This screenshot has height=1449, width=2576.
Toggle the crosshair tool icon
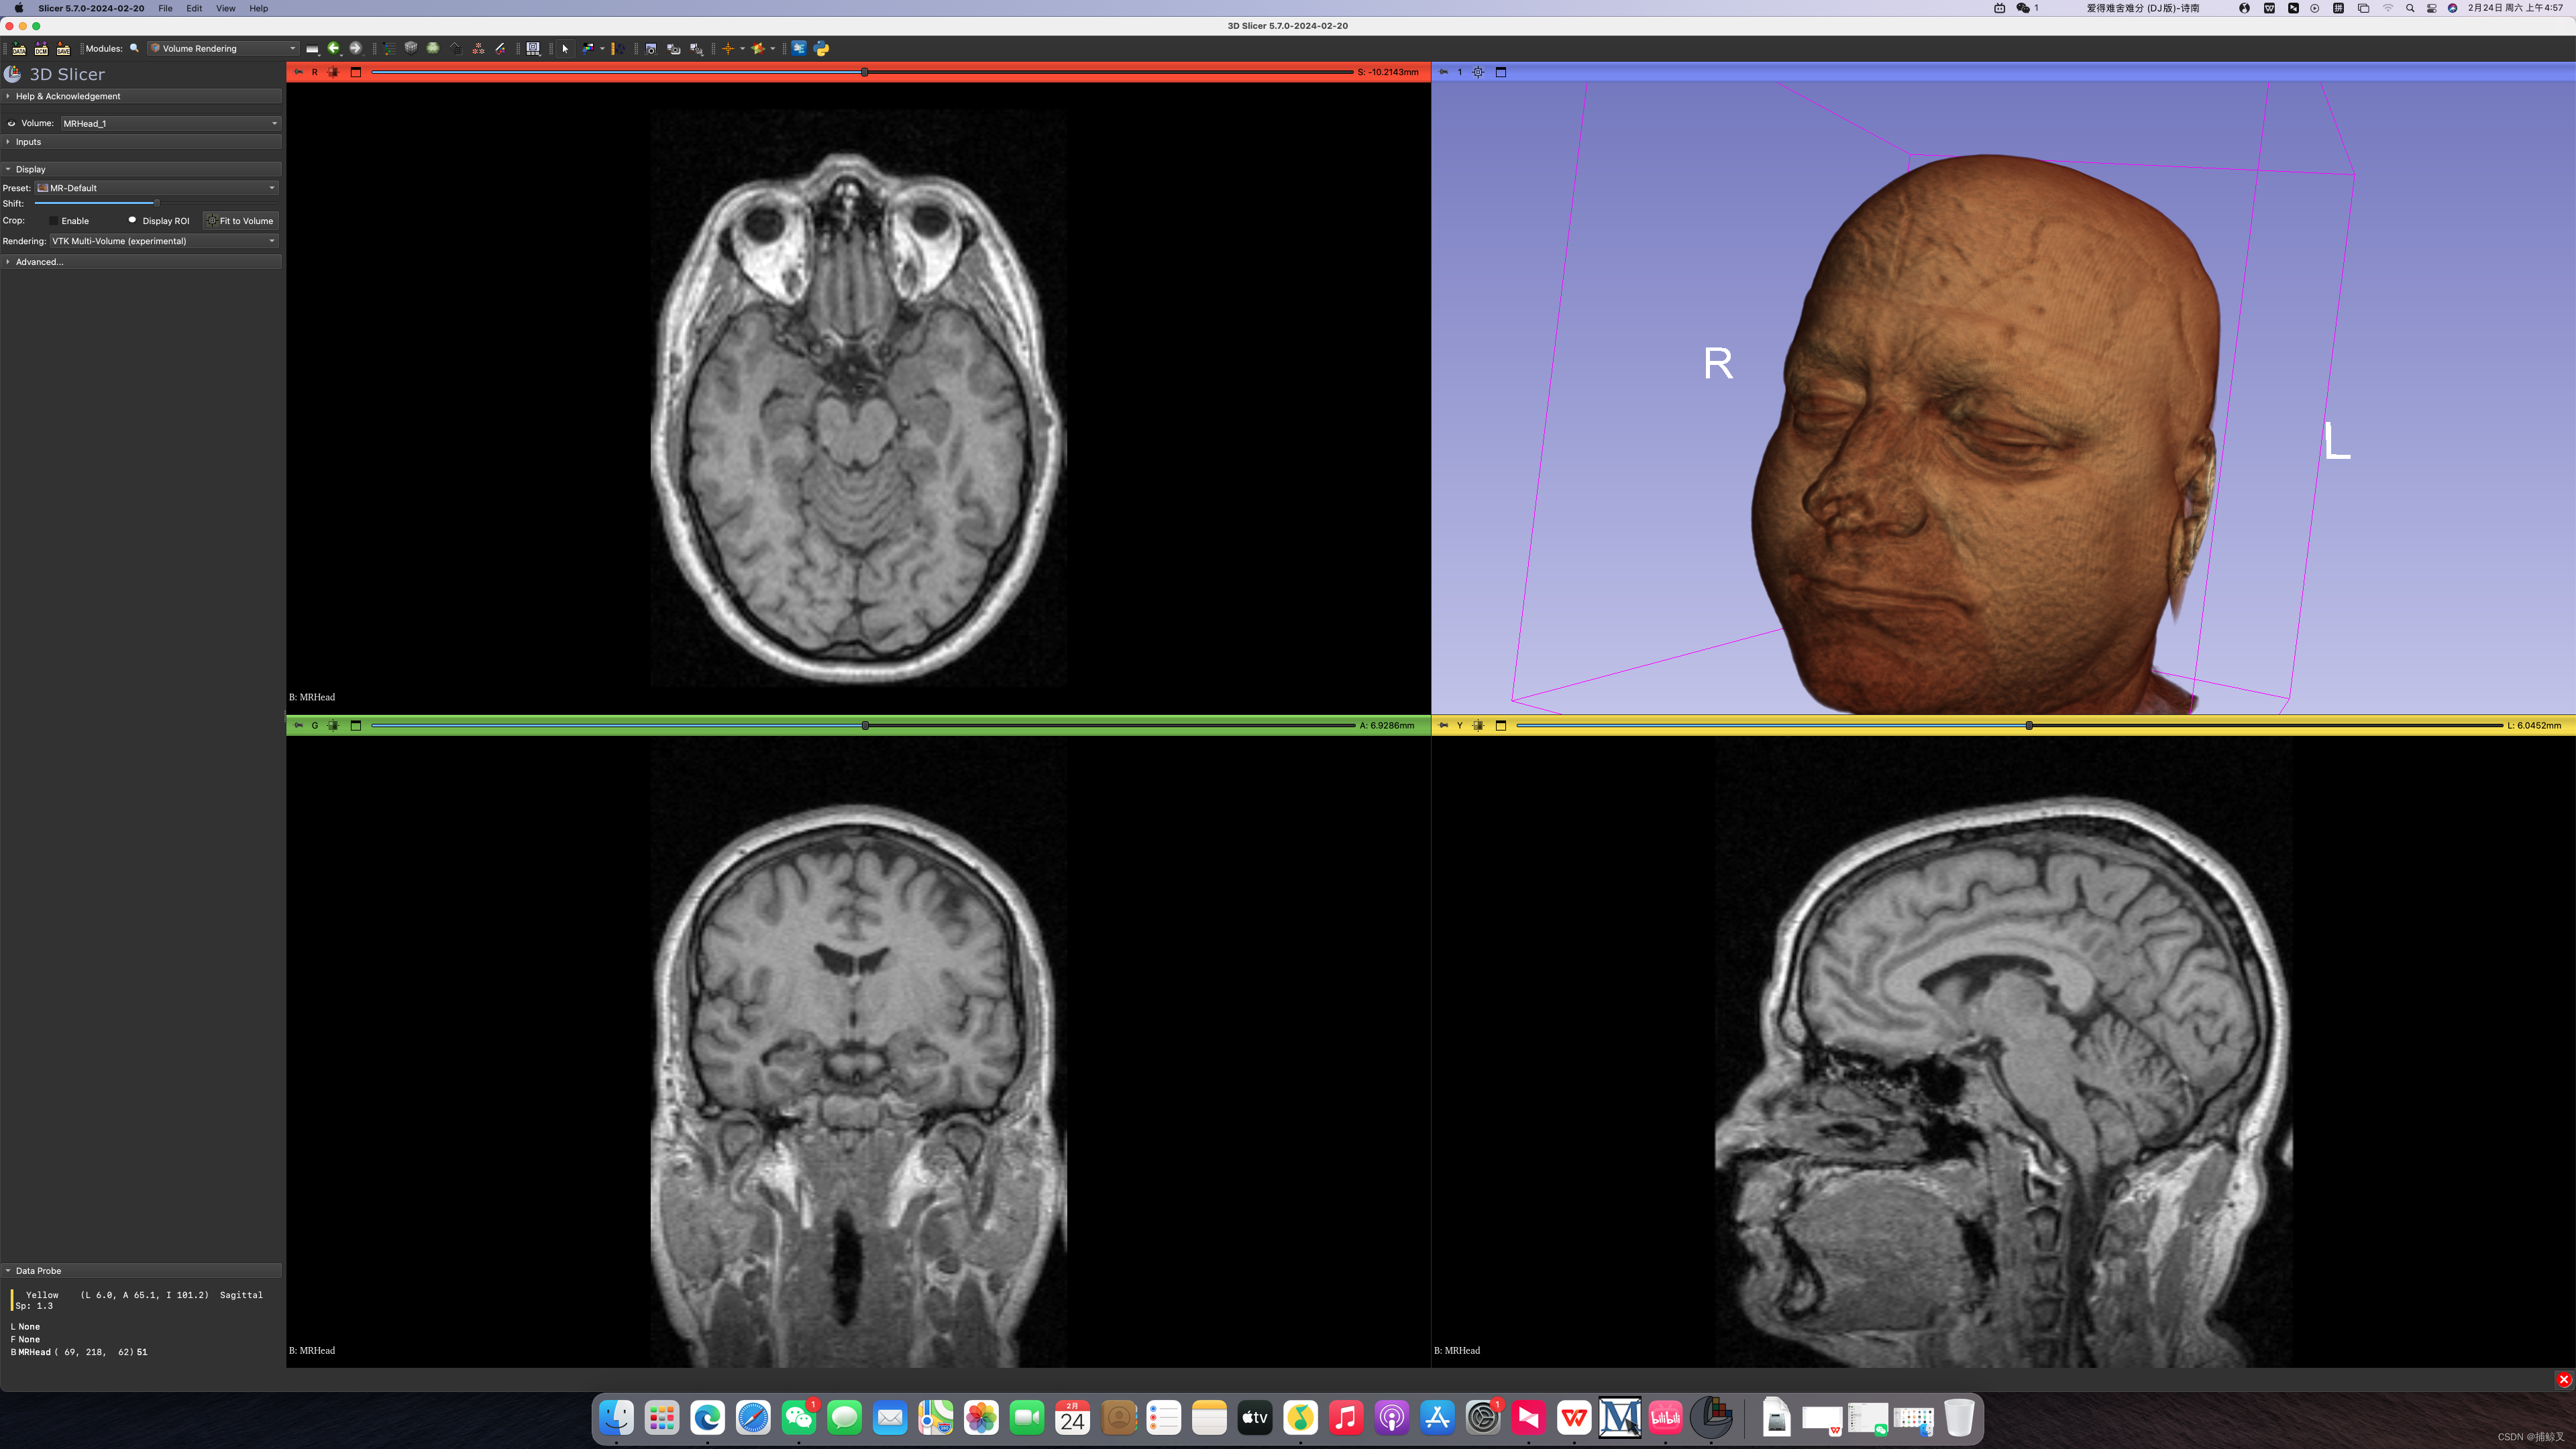728,48
